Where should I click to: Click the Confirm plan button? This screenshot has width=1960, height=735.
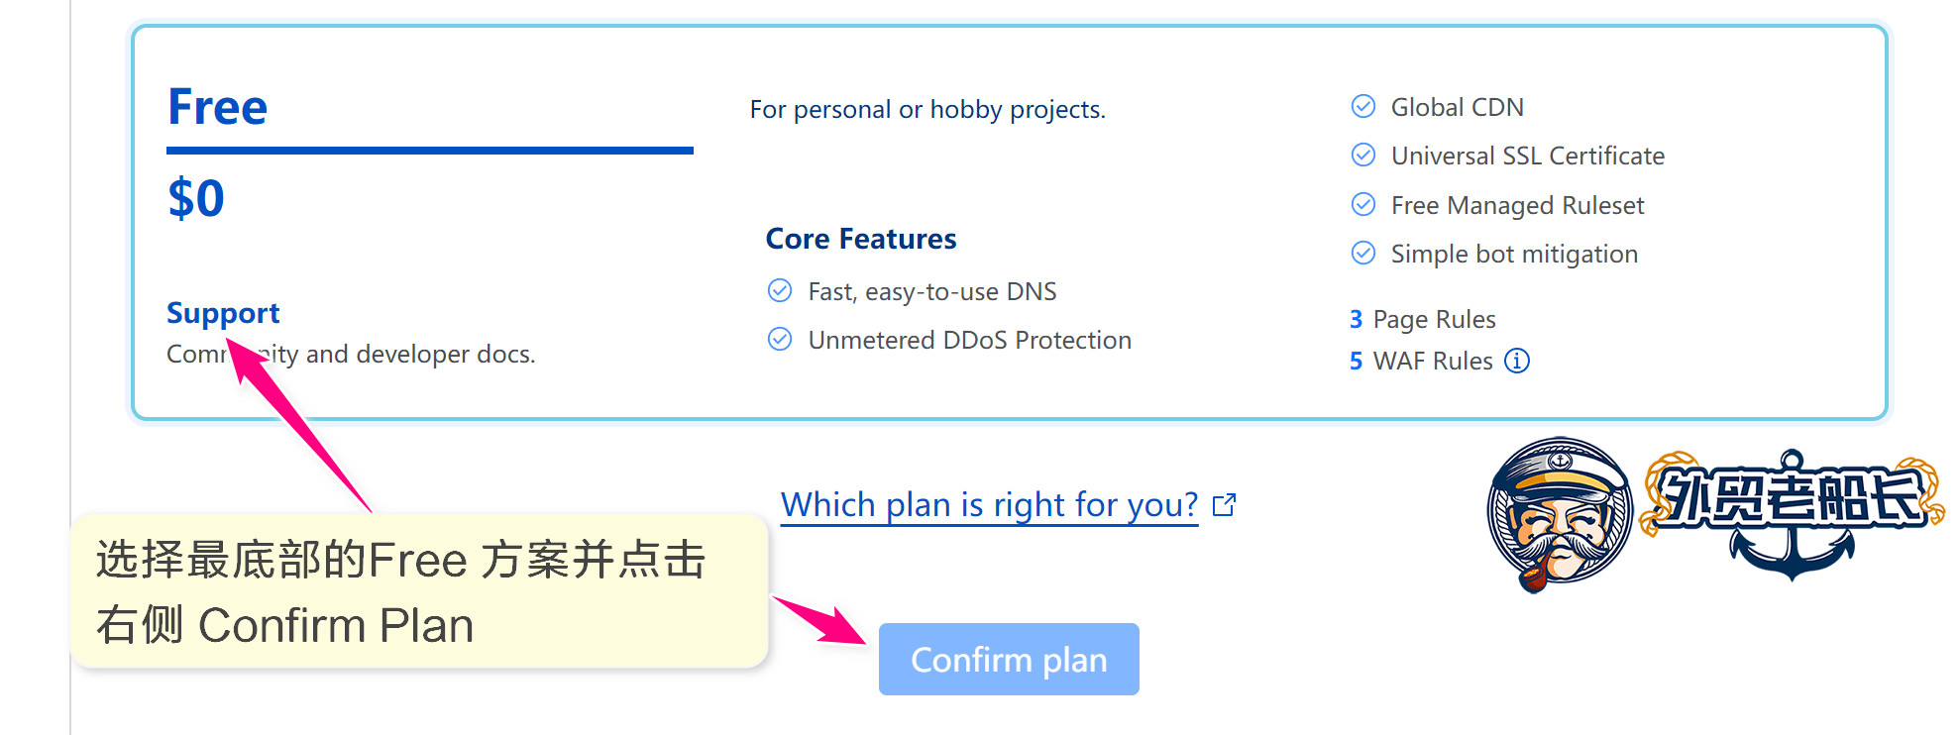click(x=1009, y=659)
